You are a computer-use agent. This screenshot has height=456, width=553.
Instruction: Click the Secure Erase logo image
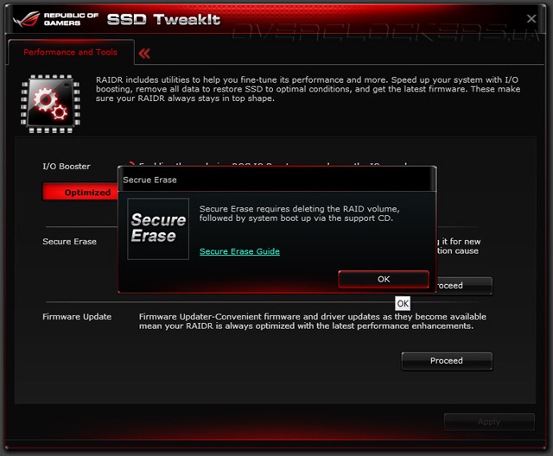pyautogui.click(x=158, y=229)
